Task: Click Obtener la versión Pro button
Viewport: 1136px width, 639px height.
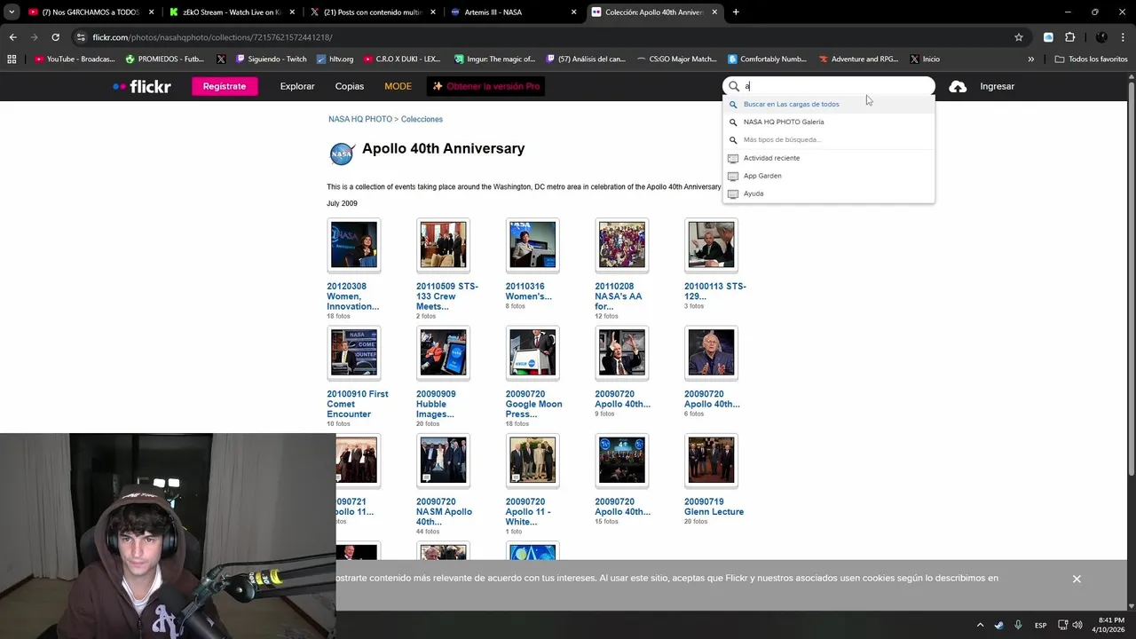Action: pos(485,86)
